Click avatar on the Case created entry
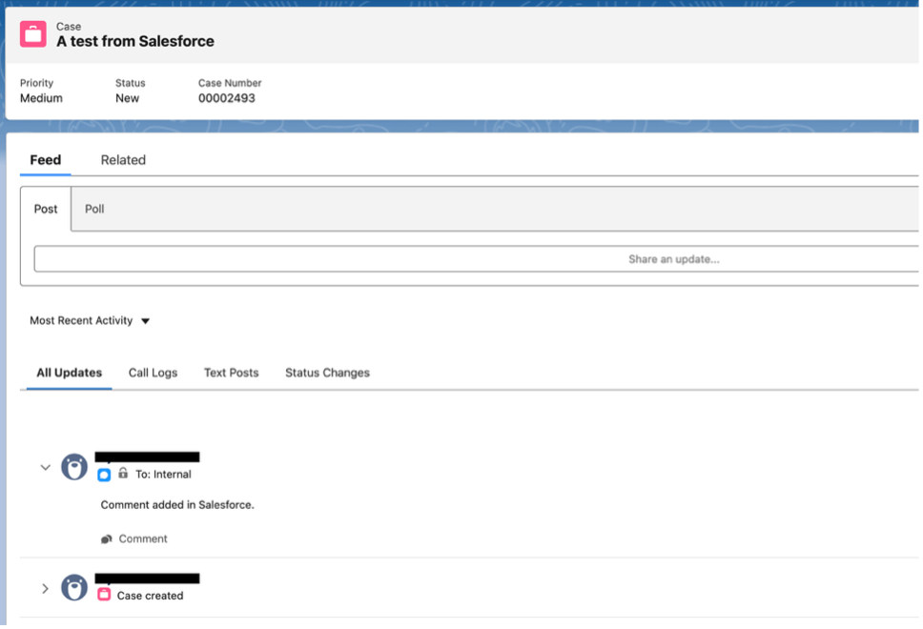The height and width of the screenshot is (629, 923). (x=74, y=588)
